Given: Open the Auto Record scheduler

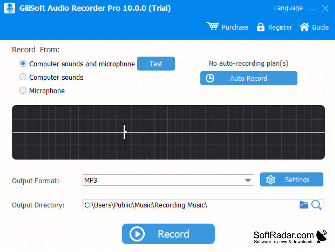Looking at the screenshot, I should (248, 78).
